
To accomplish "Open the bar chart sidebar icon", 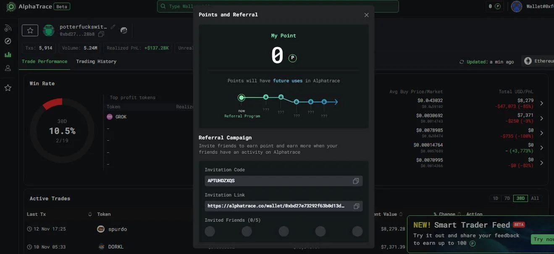I will click(8, 55).
